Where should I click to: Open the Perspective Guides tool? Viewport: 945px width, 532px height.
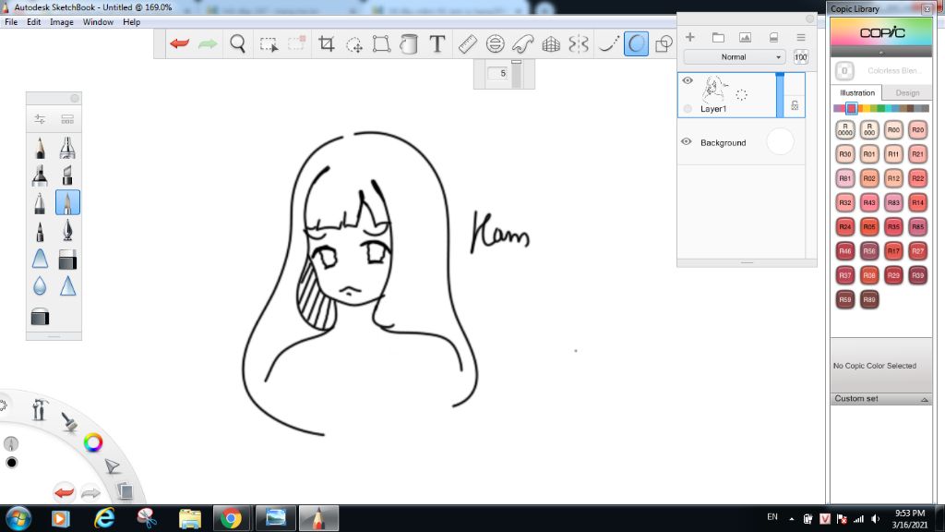[x=551, y=44]
